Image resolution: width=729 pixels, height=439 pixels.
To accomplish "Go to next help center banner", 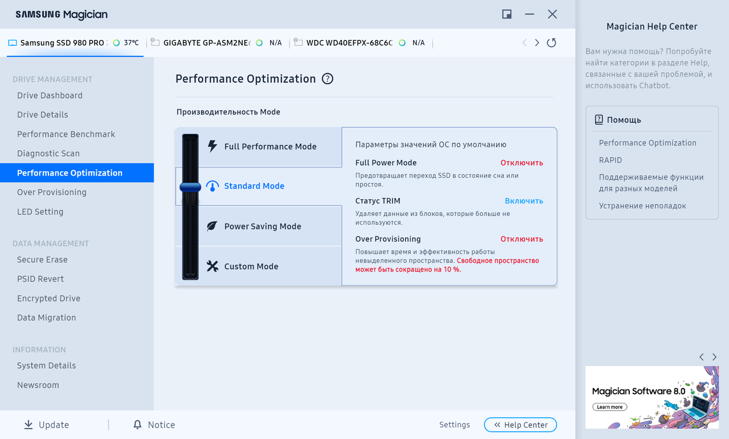I will (714, 357).
